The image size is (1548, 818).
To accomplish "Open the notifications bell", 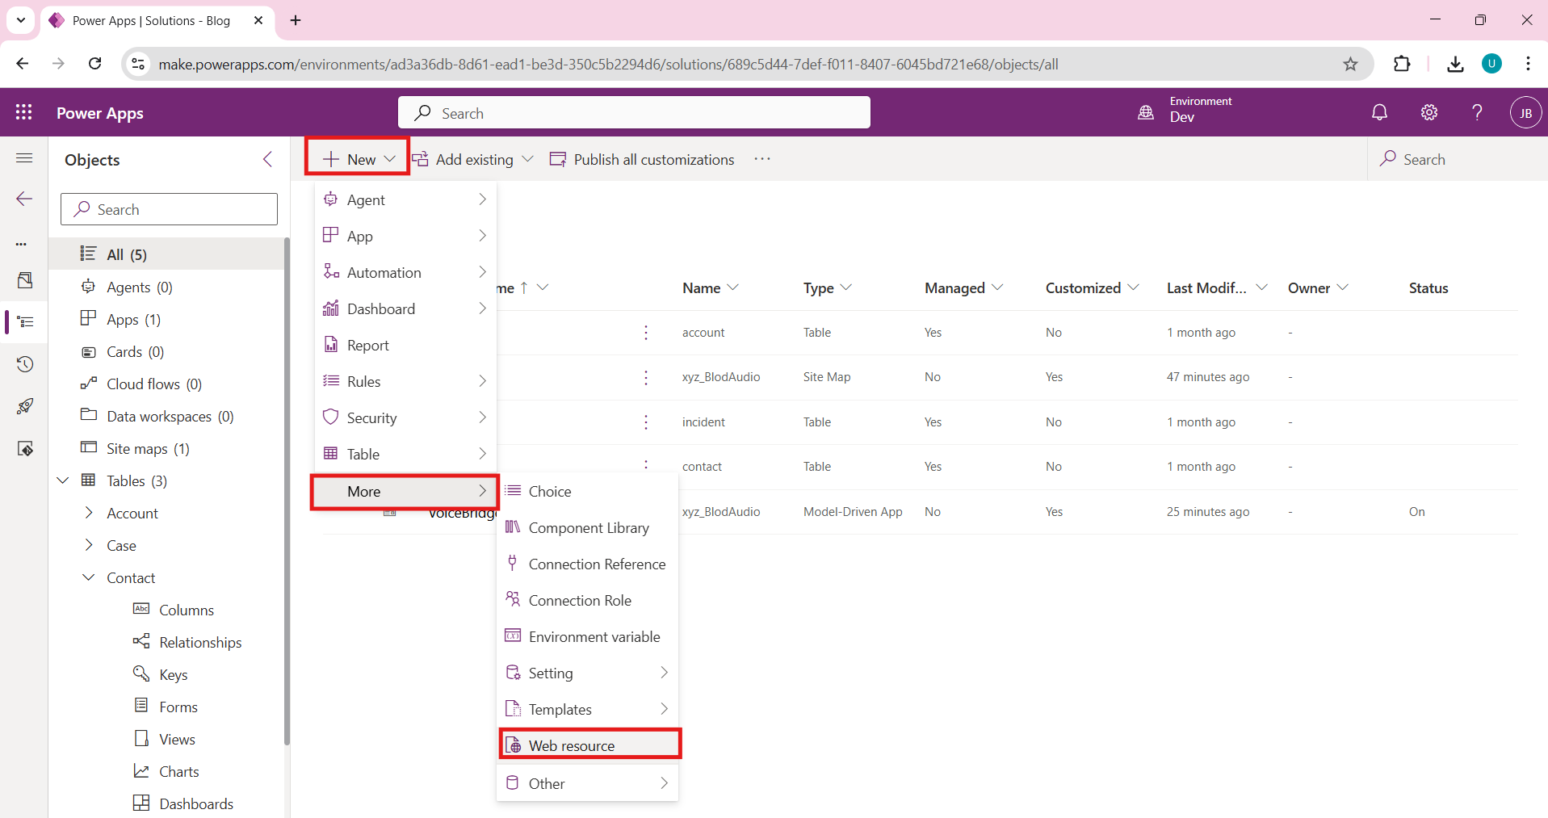I will tap(1379, 113).
